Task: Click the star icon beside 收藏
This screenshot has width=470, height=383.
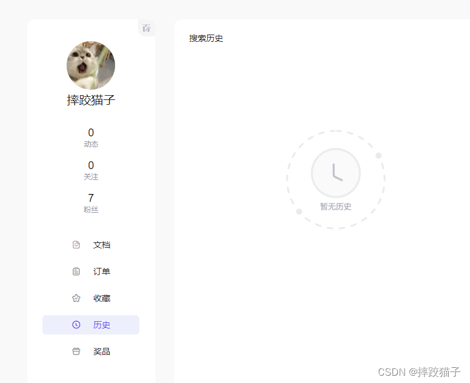Action: 76,298
